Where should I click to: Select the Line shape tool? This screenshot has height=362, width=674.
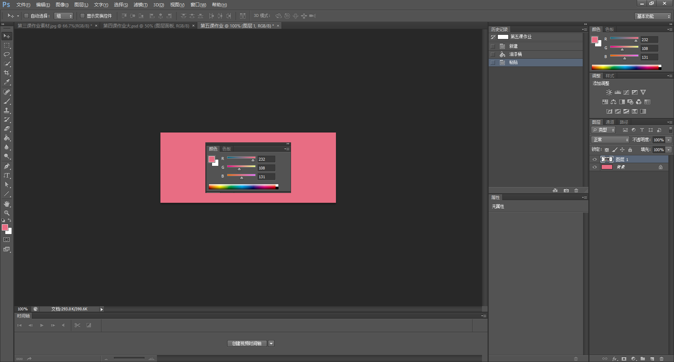coord(7,194)
